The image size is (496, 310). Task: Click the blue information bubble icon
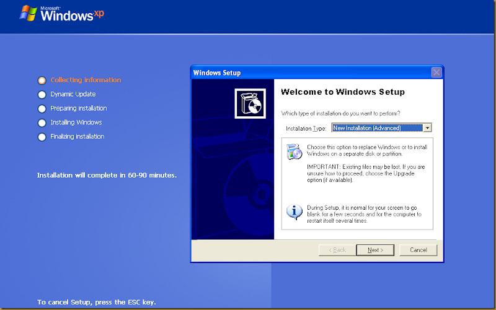pos(294,212)
